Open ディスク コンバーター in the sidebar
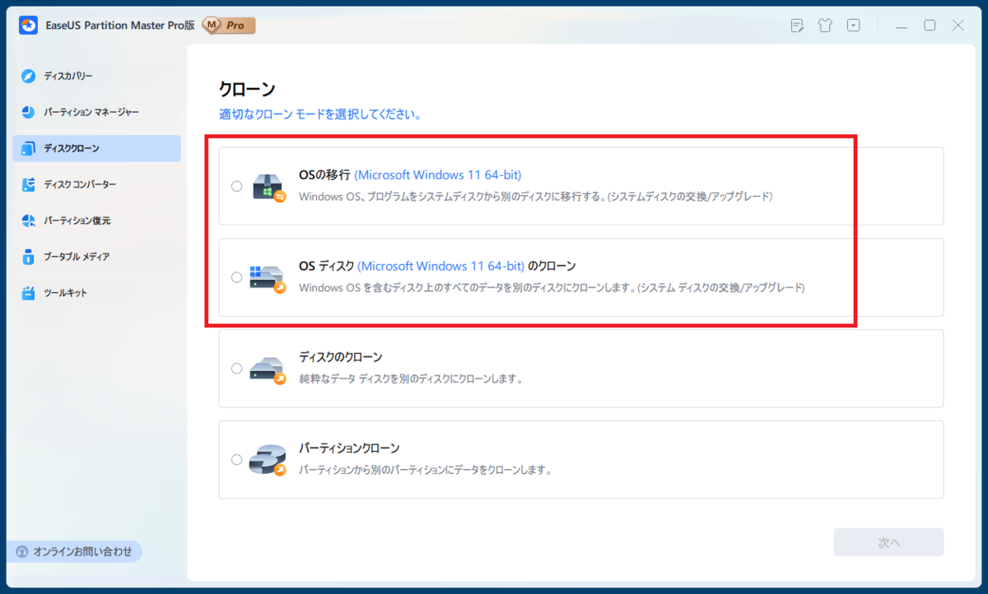This screenshot has height=594, width=988. pyautogui.click(x=97, y=184)
